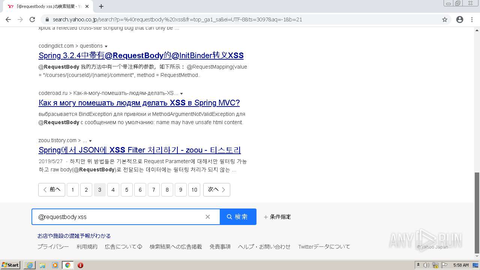Go to previous results page 前へ
Viewport: 480px width, 270px height.
(52, 190)
